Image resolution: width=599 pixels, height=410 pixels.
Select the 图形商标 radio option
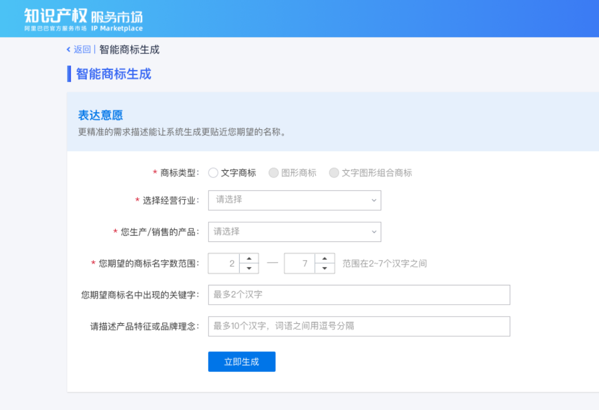click(x=273, y=173)
